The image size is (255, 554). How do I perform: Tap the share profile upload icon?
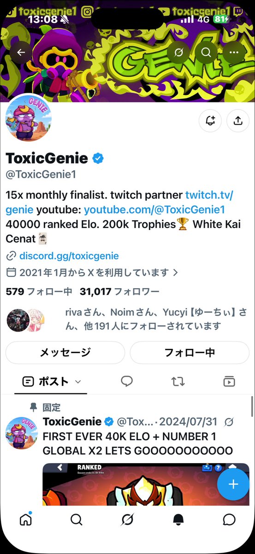[x=238, y=121]
